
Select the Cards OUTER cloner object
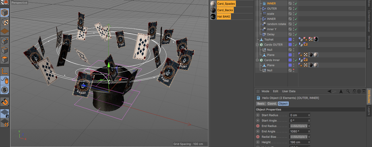(x=273, y=45)
